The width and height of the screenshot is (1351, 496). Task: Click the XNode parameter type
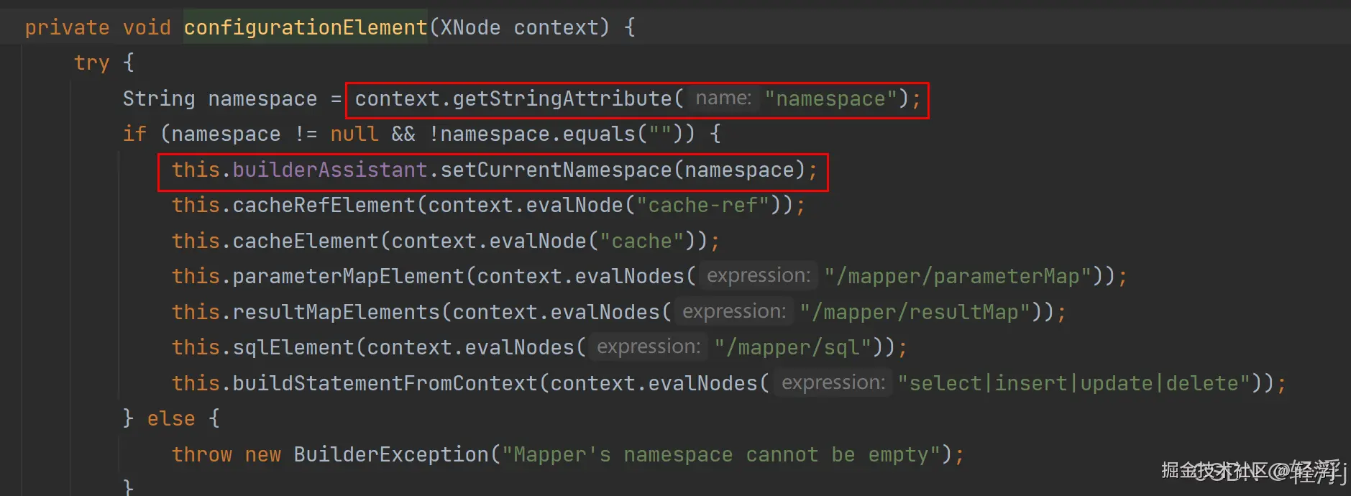click(470, 27)
